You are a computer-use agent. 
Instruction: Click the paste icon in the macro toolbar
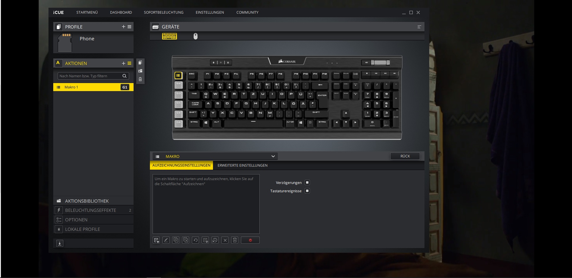click(x=186, y=240)
